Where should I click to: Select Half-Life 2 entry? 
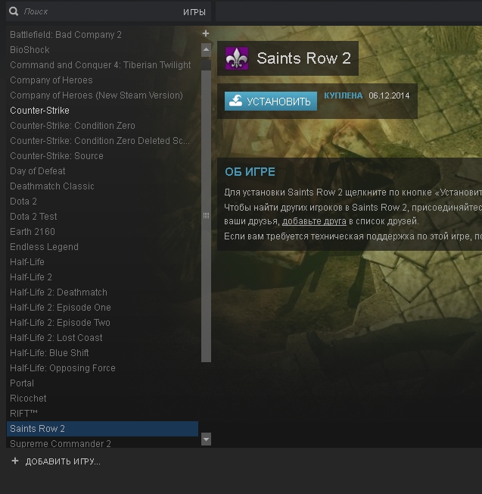tap(102, 277)
